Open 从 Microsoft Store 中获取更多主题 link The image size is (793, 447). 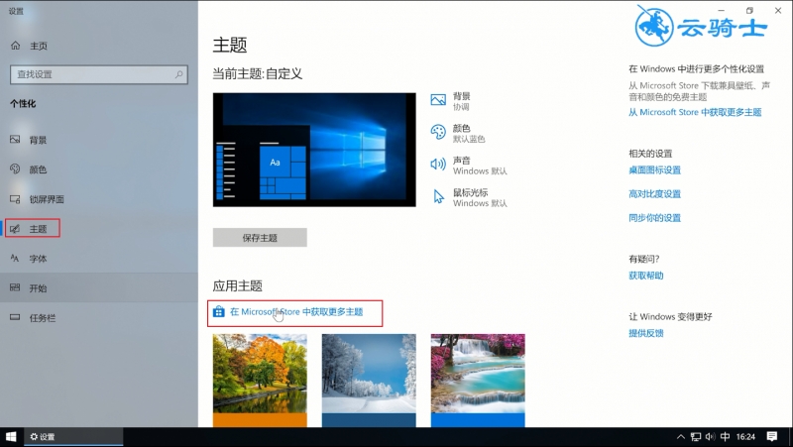coord(695,112)
